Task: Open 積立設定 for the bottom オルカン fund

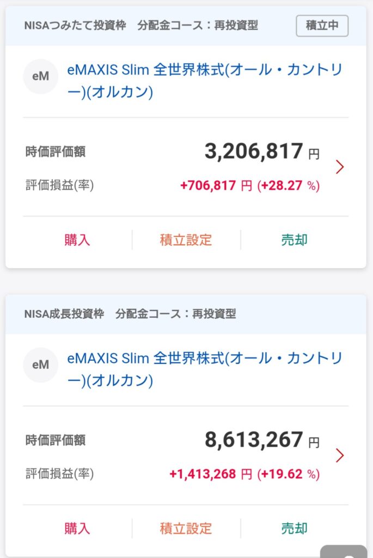Action: click(186, 528)
